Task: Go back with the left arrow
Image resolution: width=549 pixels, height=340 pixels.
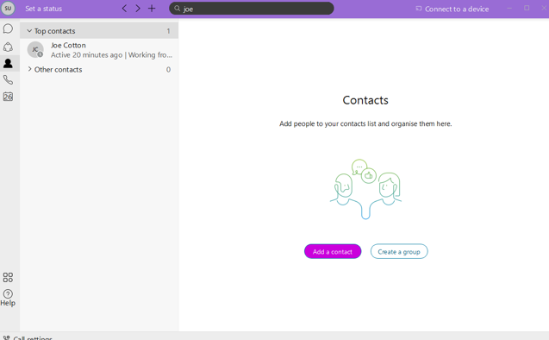Action: coord(124,9)
